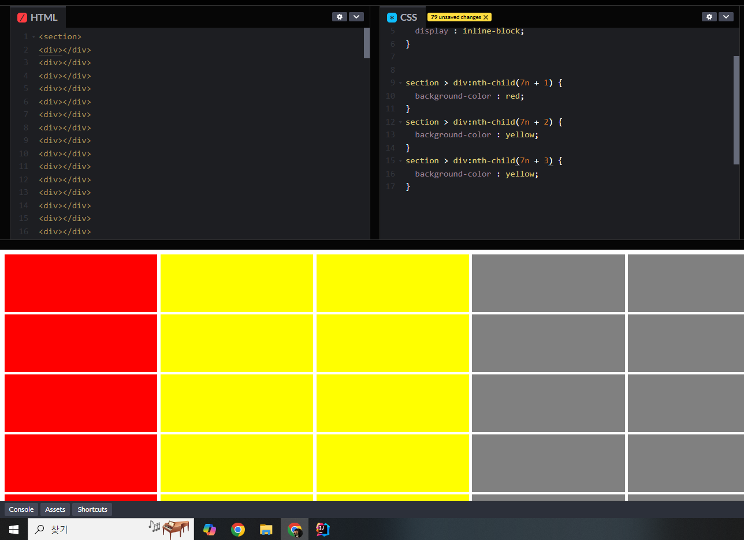Open HTML editor settings gear
Viewport: 744px width, 540px height.
click(x=340, y=17)
